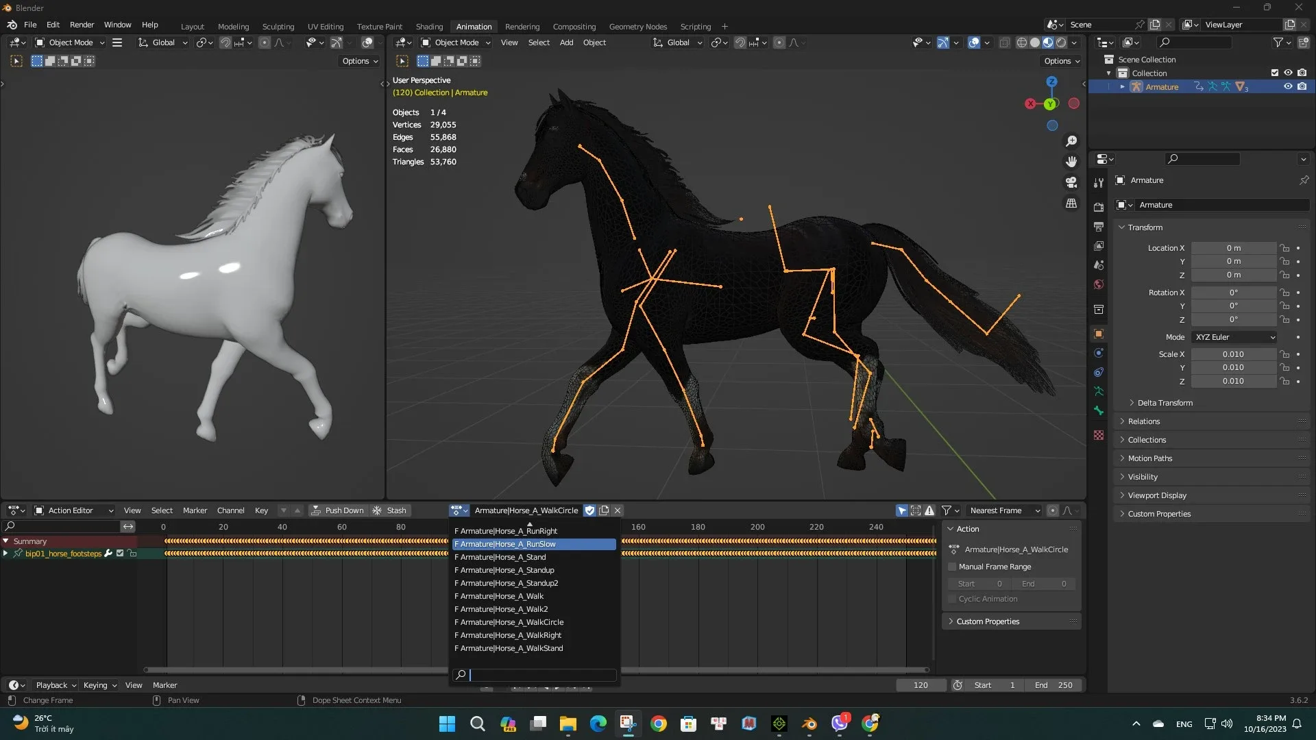
Task: Open the Physics properties tab
Action: [1099, 353]
